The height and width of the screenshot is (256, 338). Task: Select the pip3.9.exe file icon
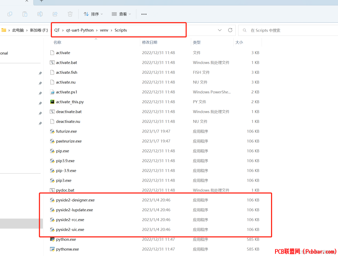click(52, 161)
